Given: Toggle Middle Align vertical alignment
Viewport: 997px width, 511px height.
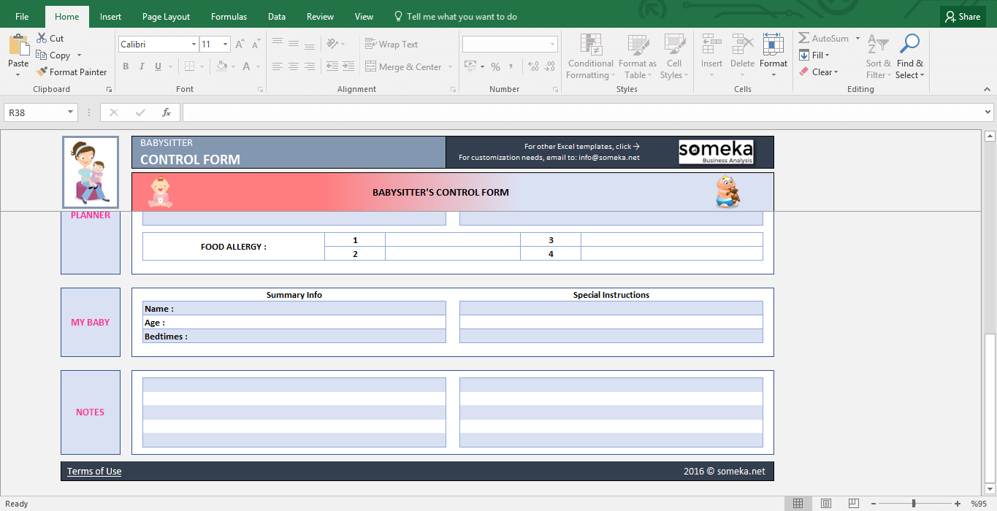Looking at the screenshot, I should (294, 44).
